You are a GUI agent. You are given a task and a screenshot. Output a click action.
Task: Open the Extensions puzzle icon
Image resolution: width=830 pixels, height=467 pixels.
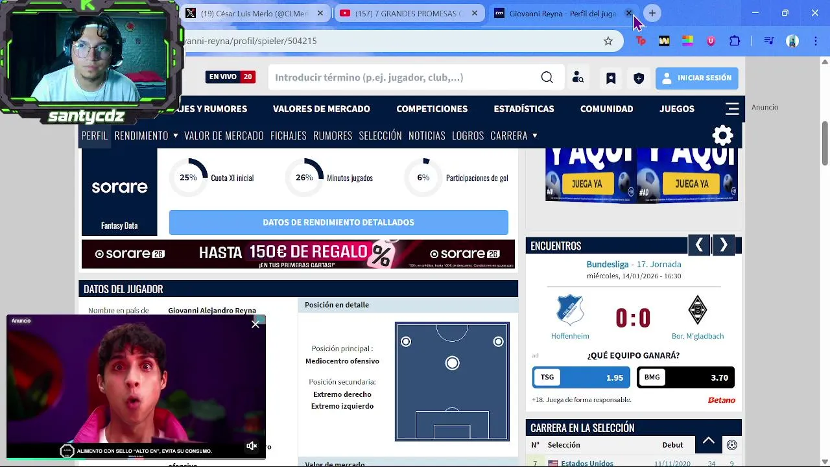coord(735,41)
